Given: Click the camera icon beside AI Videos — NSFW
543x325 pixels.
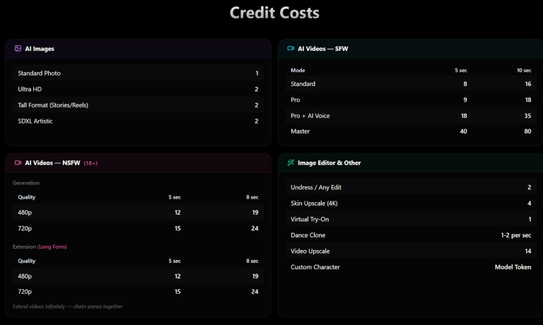Looking at the screenshot, I should pos(18,162).
